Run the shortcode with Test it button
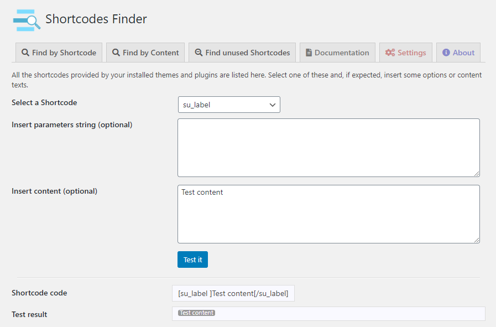This screenshot has width=496, height=327. pyautogui.click(x=192, y=259)
